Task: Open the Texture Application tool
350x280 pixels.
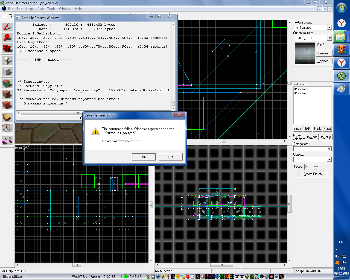Action: (x=7, y=83)
